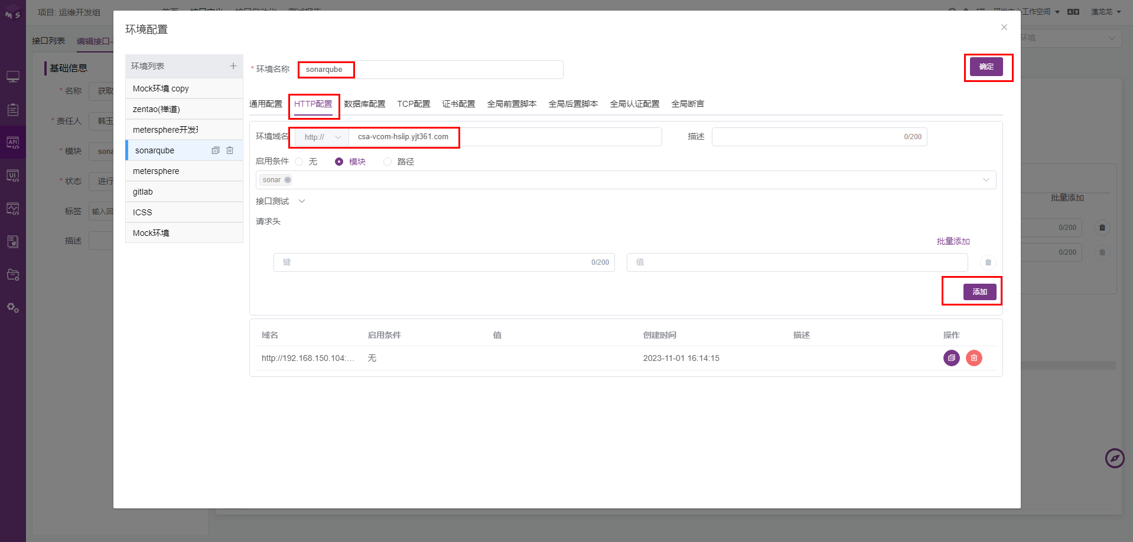
Task: Select the metersphere environment
Action: click(184, 171)
